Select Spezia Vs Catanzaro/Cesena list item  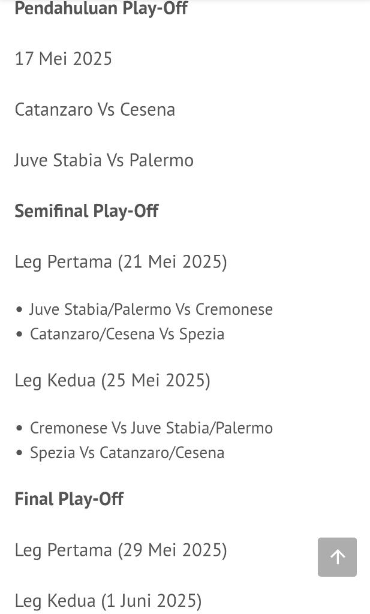127,453
